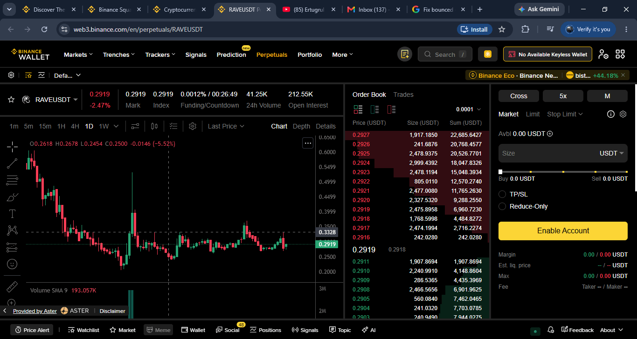Switch to the Depth tab
The image size is (637, 339).
point(301,126)
